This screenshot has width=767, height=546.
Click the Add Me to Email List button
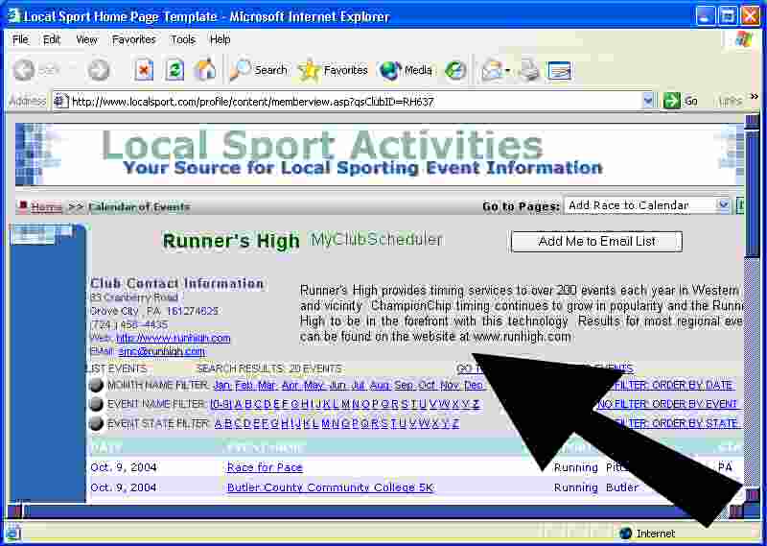point(596,242)
